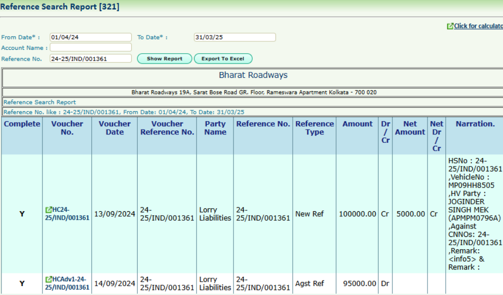This screenshot has width=503, height=295.
Task: Open the 'Click for calculator' link
Action: [x=478, y=26]
